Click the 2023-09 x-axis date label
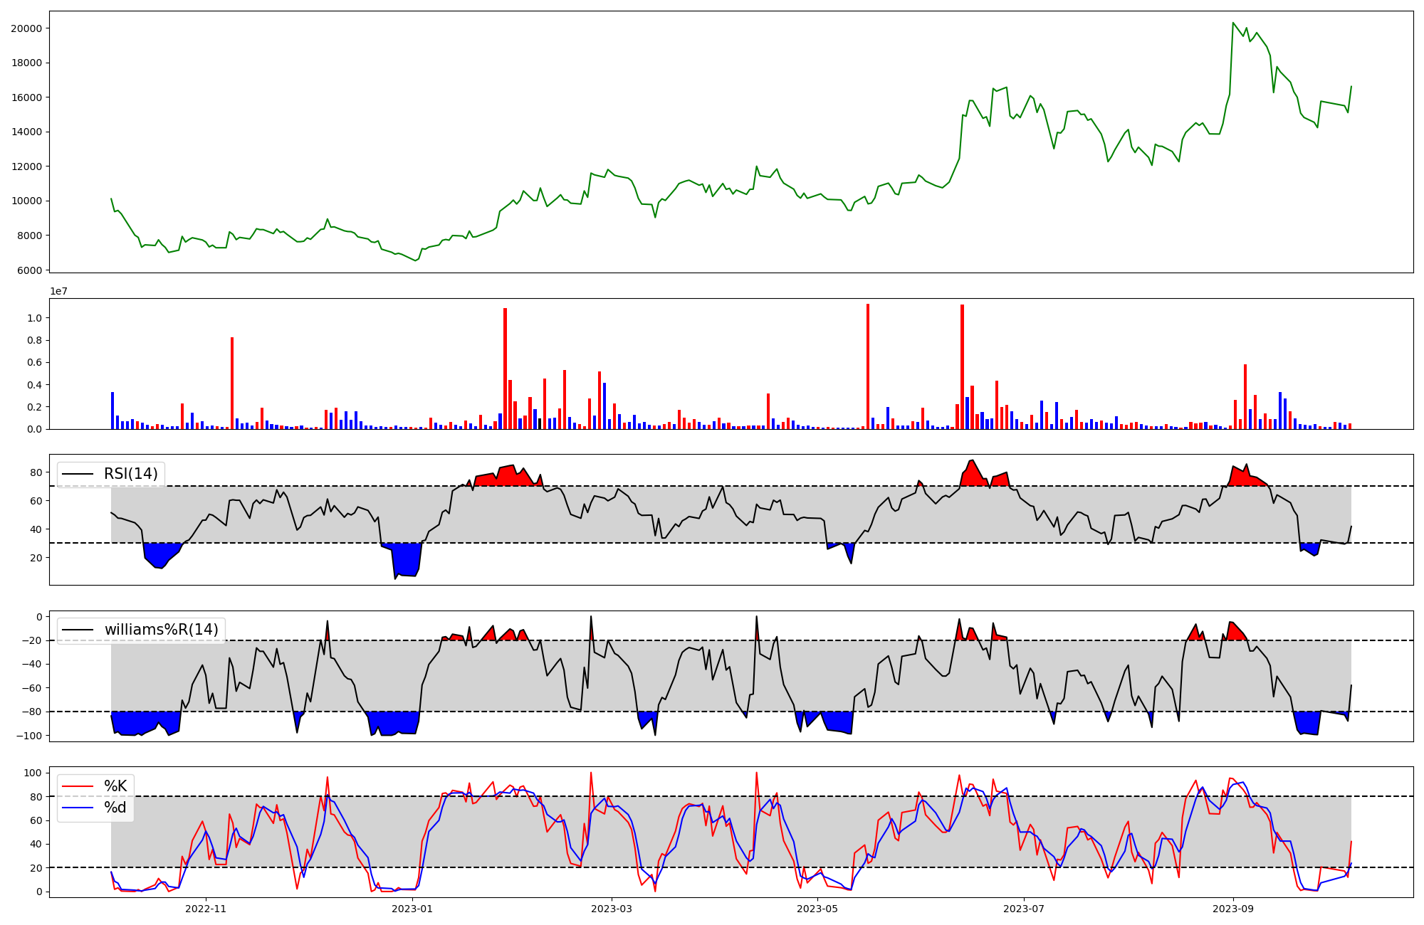Viewport: 1424px width, 925px height. click(x=1232, y=909)
